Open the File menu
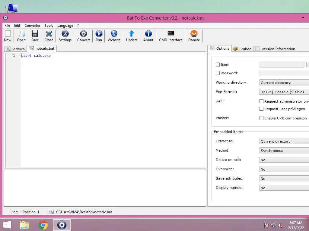The height and width of the screenshot is (231, 309). point(7,26)
